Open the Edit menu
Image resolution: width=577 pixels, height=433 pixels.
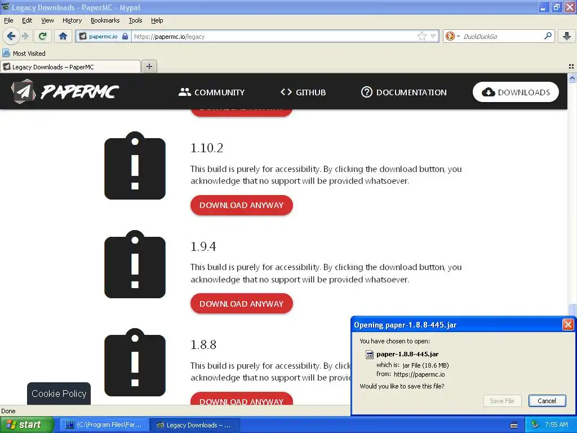[27, 20]
